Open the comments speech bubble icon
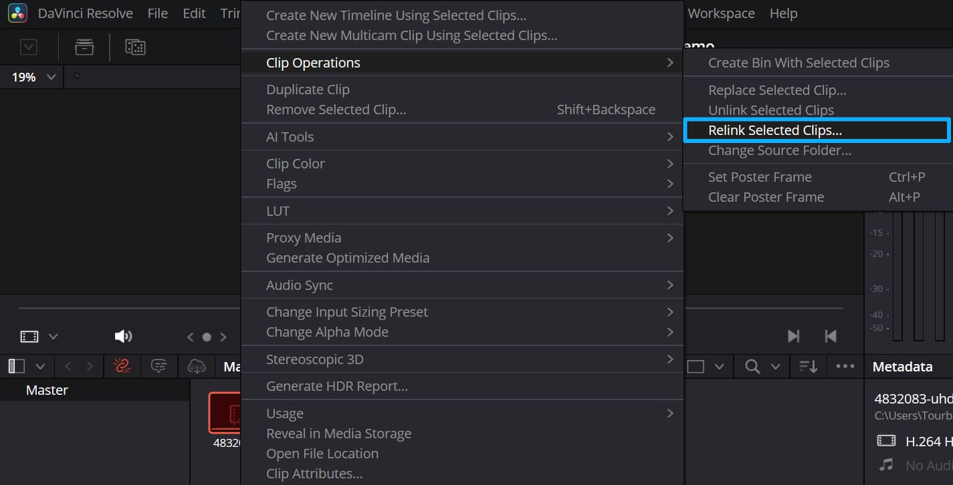 pos(158,366)
